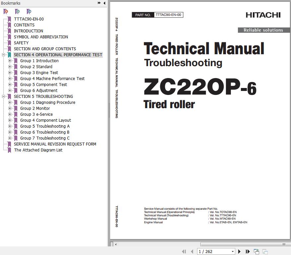Open Group 4 Component Layout bookmark
291x255 pixels.
point(45,120)
